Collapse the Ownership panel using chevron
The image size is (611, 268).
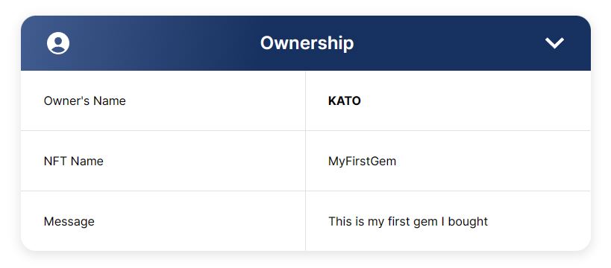click(554, 43)
